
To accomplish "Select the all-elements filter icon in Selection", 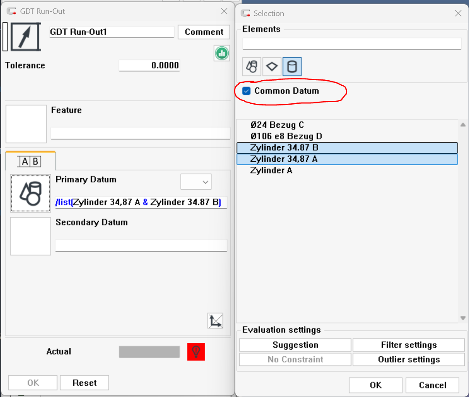I will (x=252, y=67).
